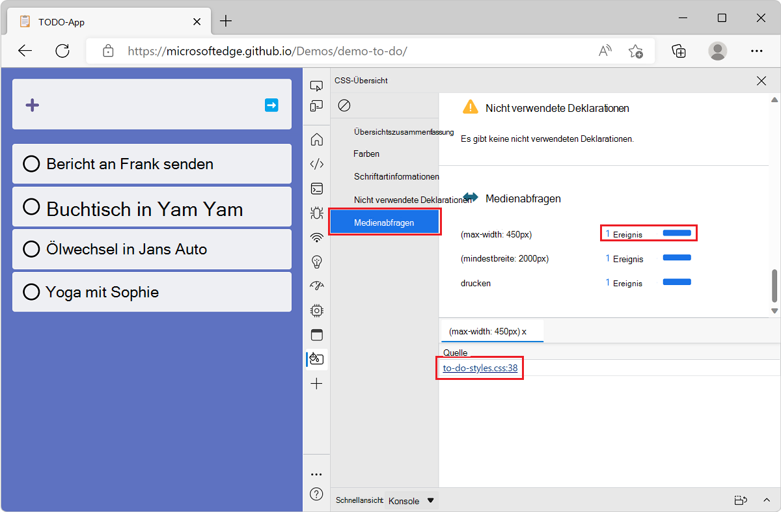Open the Application panel icon

(316, 334)
